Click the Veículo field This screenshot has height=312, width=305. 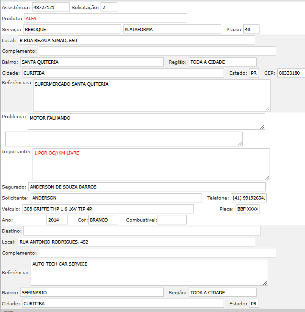[108, 209]
